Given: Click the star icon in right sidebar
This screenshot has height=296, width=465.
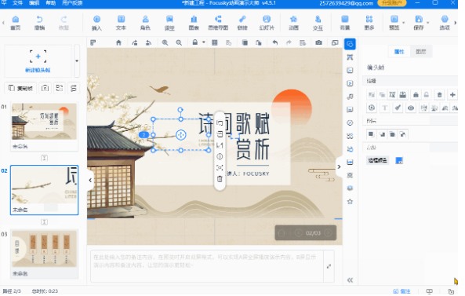Looking at the screenshot, I should pyautogui.click(x=350, y=202).
